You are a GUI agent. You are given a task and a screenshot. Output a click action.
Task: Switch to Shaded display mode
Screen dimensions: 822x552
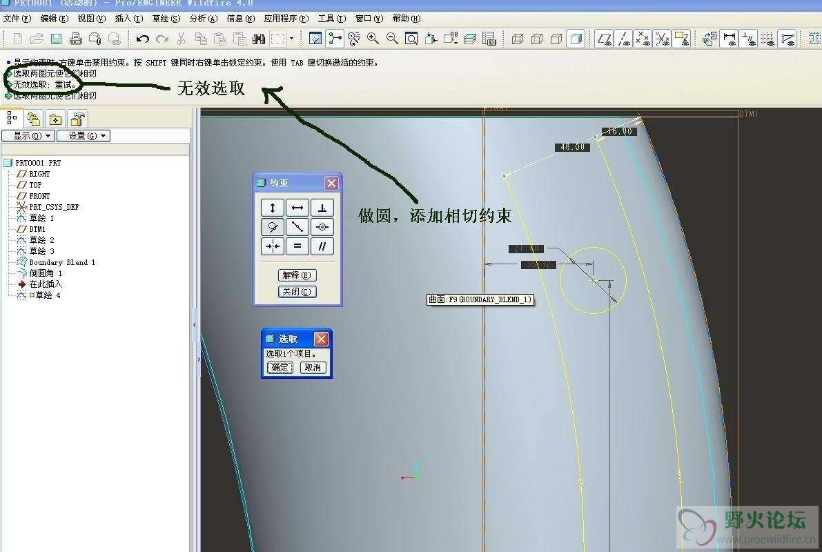576,39
